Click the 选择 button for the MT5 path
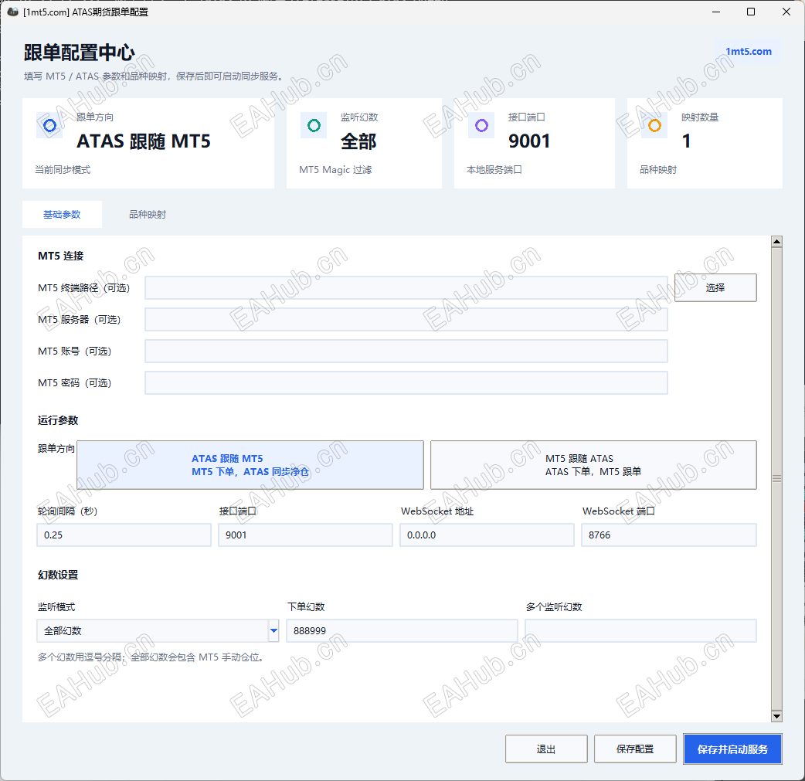 tap(715, 287)
